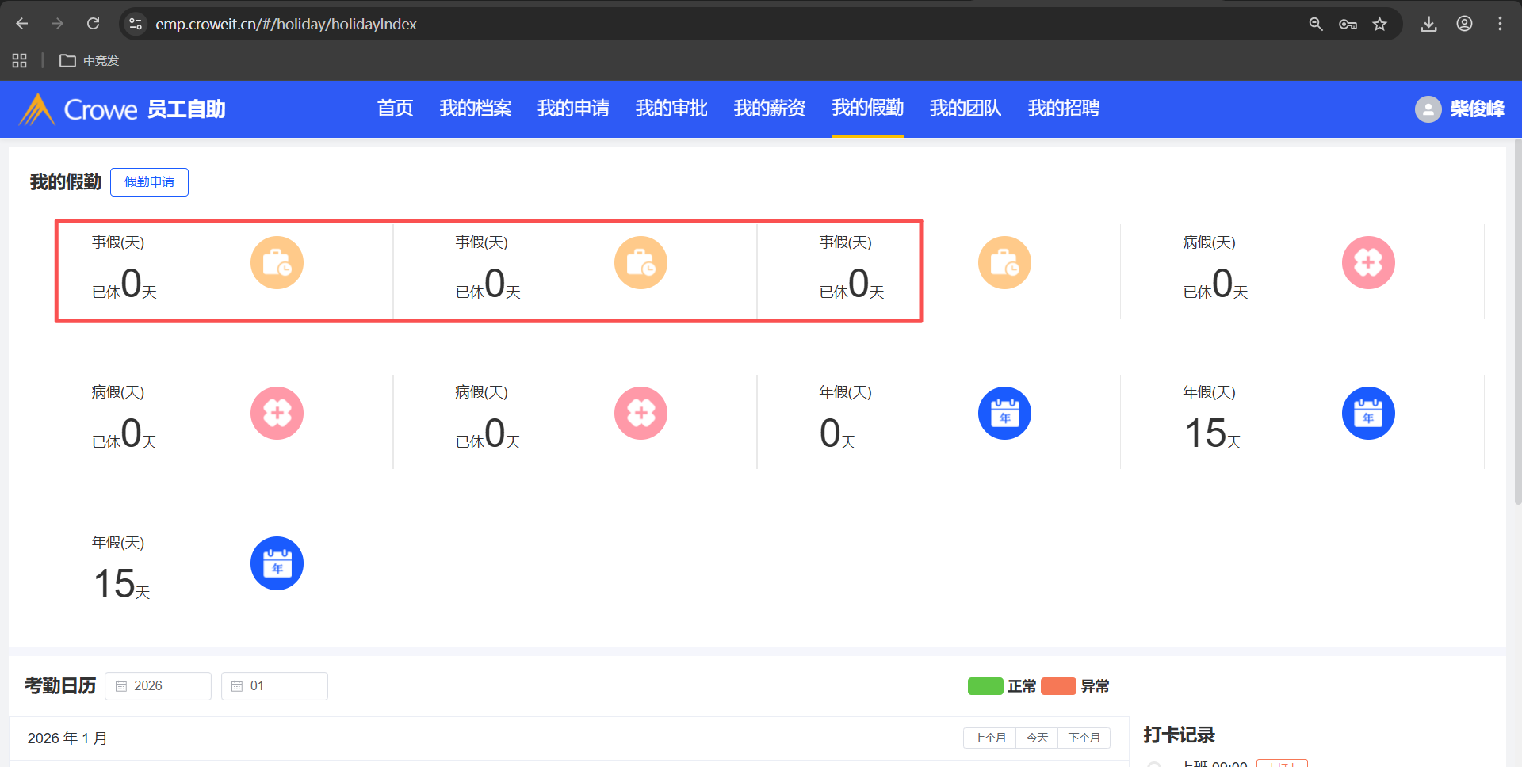This screenshot has height=767, width=1522.
Task: Open the 我的档案 tab
Action: (476, 108)
